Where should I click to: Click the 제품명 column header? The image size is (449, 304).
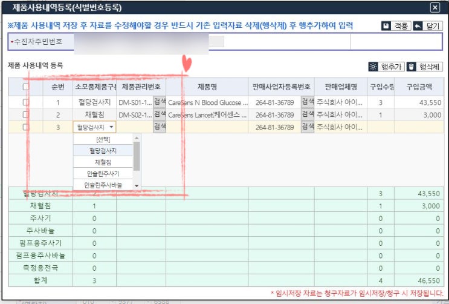(207, 87)
